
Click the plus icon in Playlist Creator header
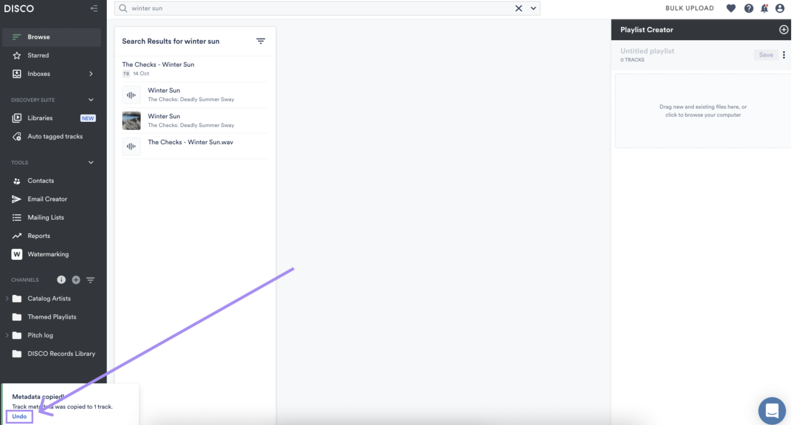(783, 30)
